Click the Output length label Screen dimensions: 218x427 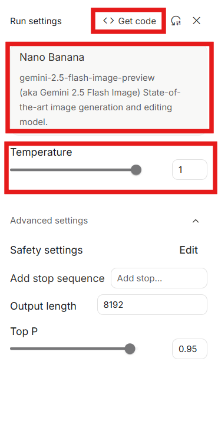43,306
